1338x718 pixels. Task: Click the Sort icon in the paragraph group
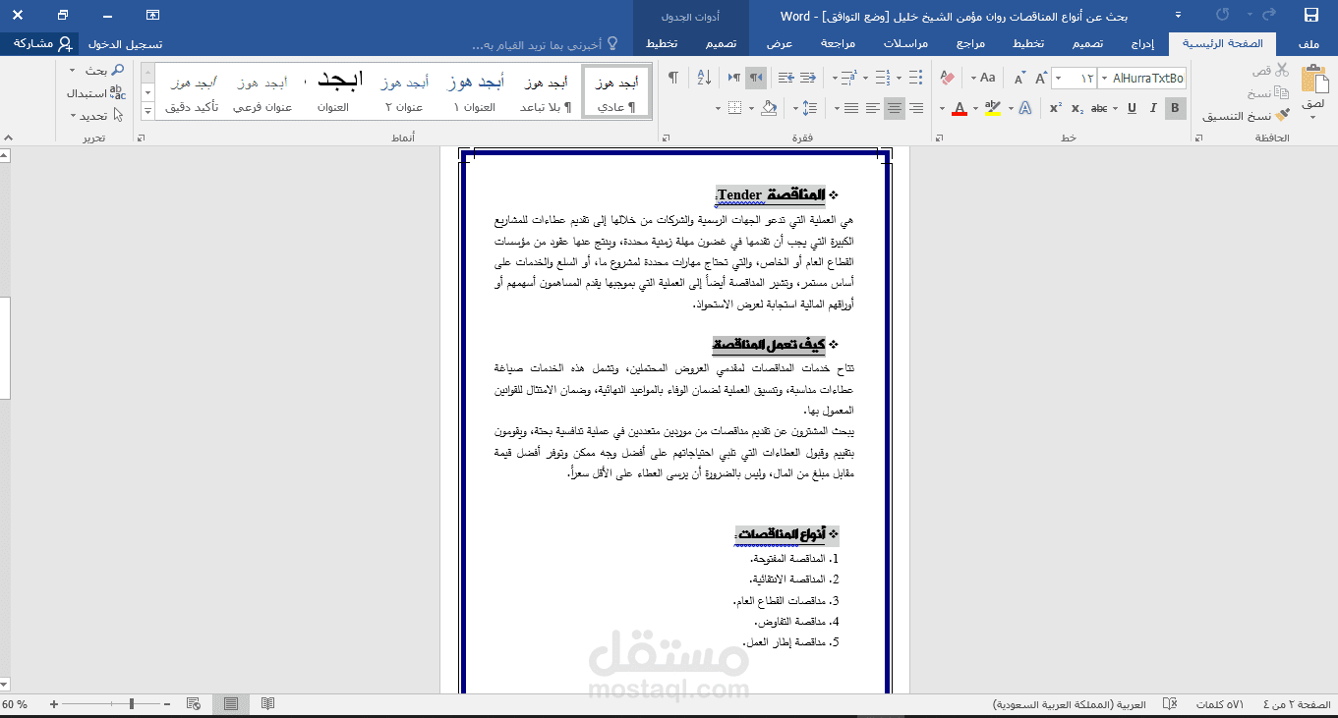(x=705, y=78)
